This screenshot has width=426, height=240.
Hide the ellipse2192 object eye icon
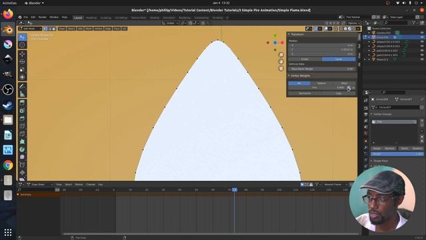pos(422,41)
